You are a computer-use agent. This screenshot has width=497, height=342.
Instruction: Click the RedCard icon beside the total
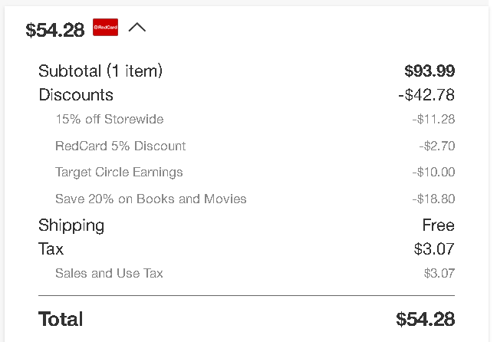click(x=105, y=28)
